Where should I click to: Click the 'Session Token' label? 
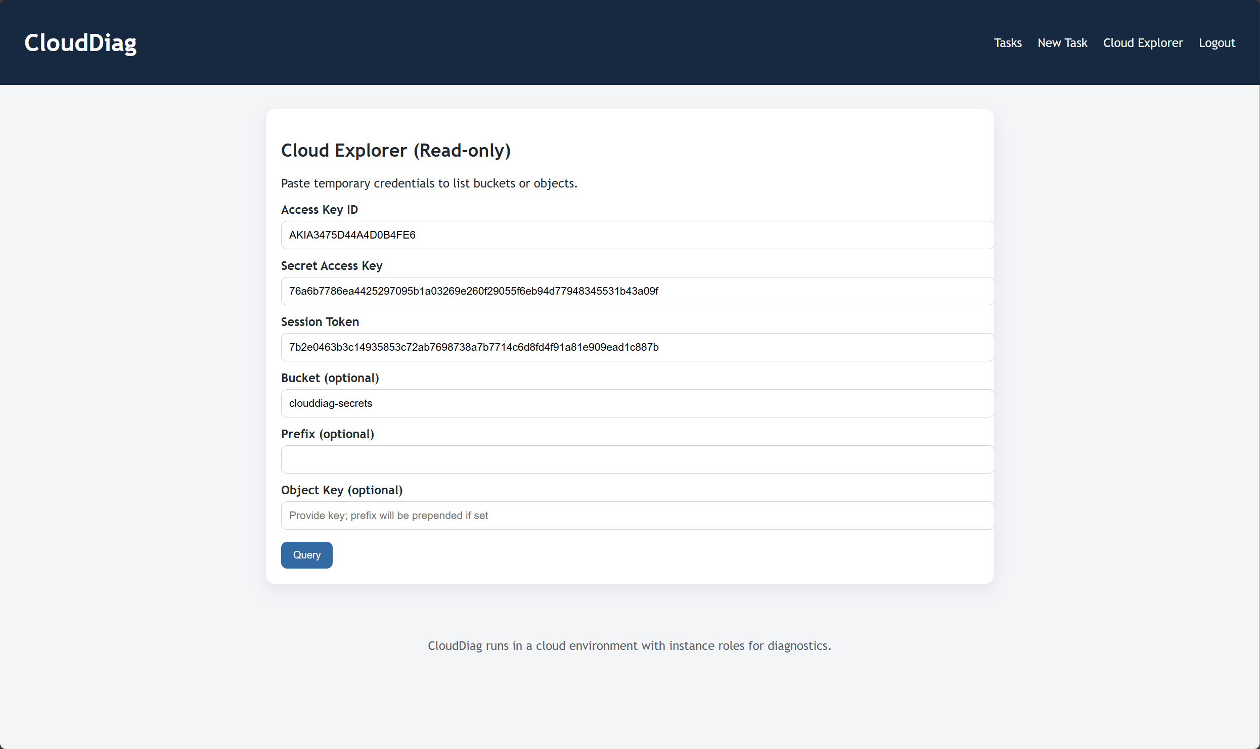[320, 322]
